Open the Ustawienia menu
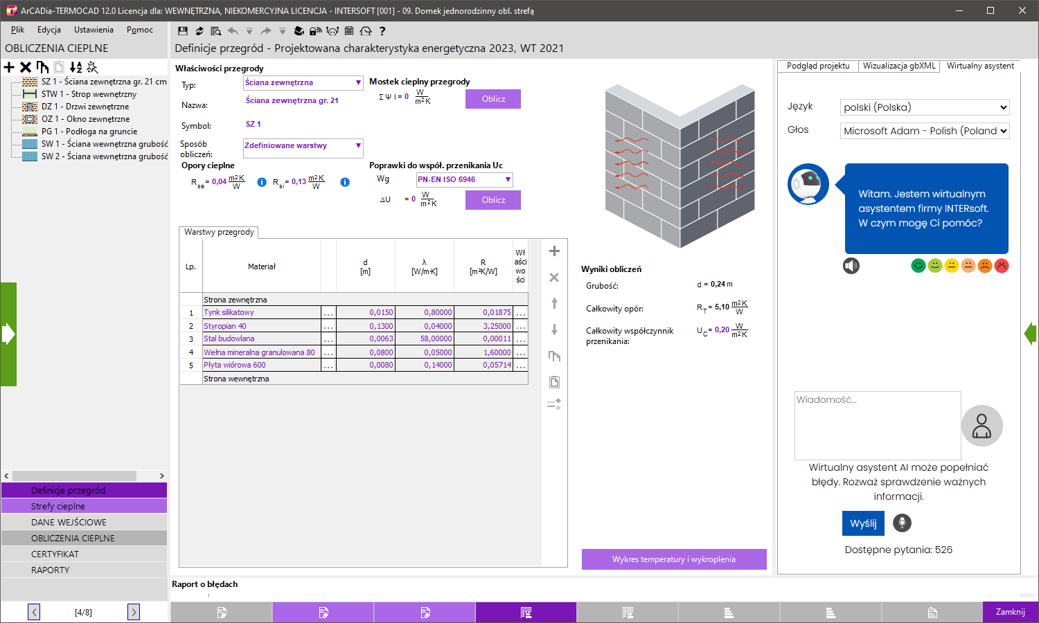This screenshot has width=1039, height=623. 94,30
